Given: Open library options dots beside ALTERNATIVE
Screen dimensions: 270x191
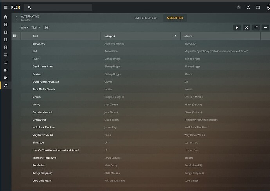Looking at the screenshot, I should [16, 18].
